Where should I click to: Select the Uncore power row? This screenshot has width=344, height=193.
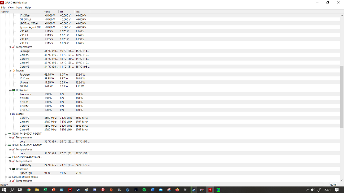[170, 82]
